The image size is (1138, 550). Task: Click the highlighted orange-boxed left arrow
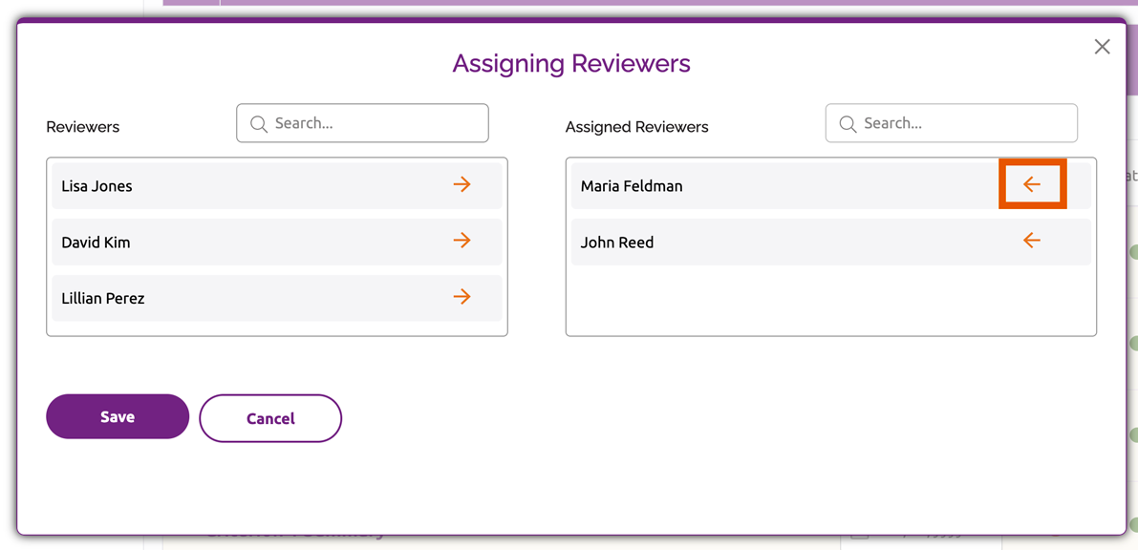[1032, 184]
